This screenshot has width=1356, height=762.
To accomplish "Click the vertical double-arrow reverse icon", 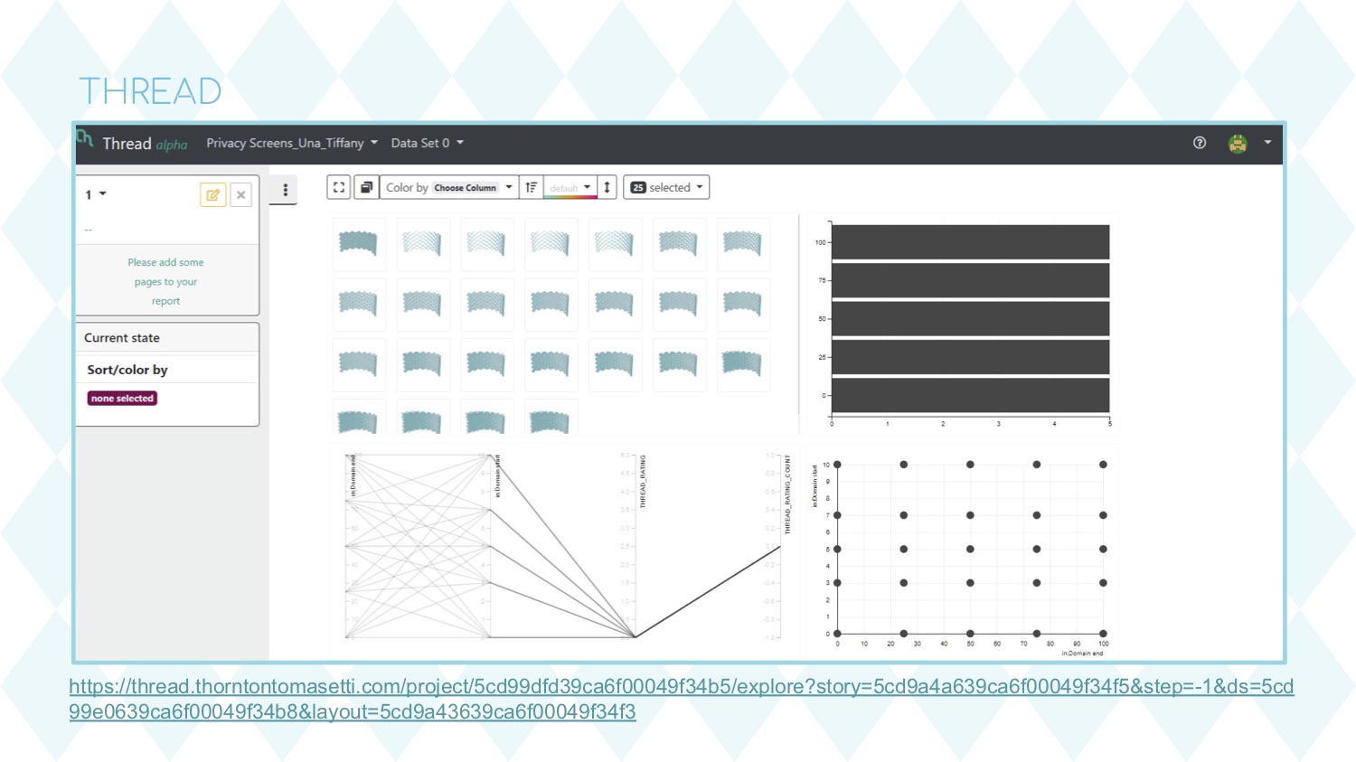I will [x=607, y=187].
